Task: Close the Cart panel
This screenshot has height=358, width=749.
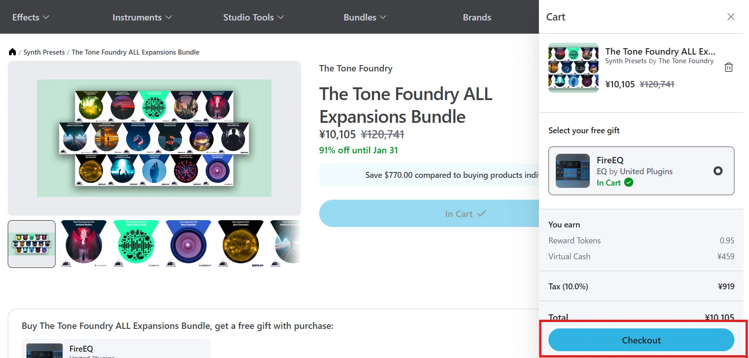Action: coord(731,17)
